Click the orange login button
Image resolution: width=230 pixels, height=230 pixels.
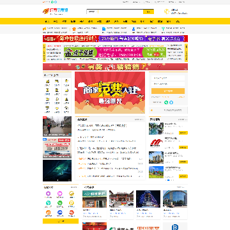coord(168,91)
